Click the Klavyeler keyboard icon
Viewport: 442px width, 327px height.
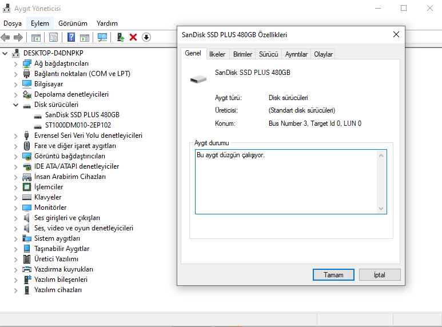[27, 197]
